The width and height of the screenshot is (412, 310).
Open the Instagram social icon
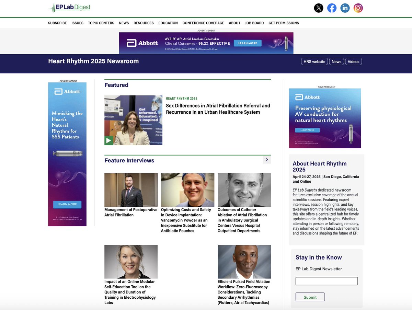pos(358,8)
